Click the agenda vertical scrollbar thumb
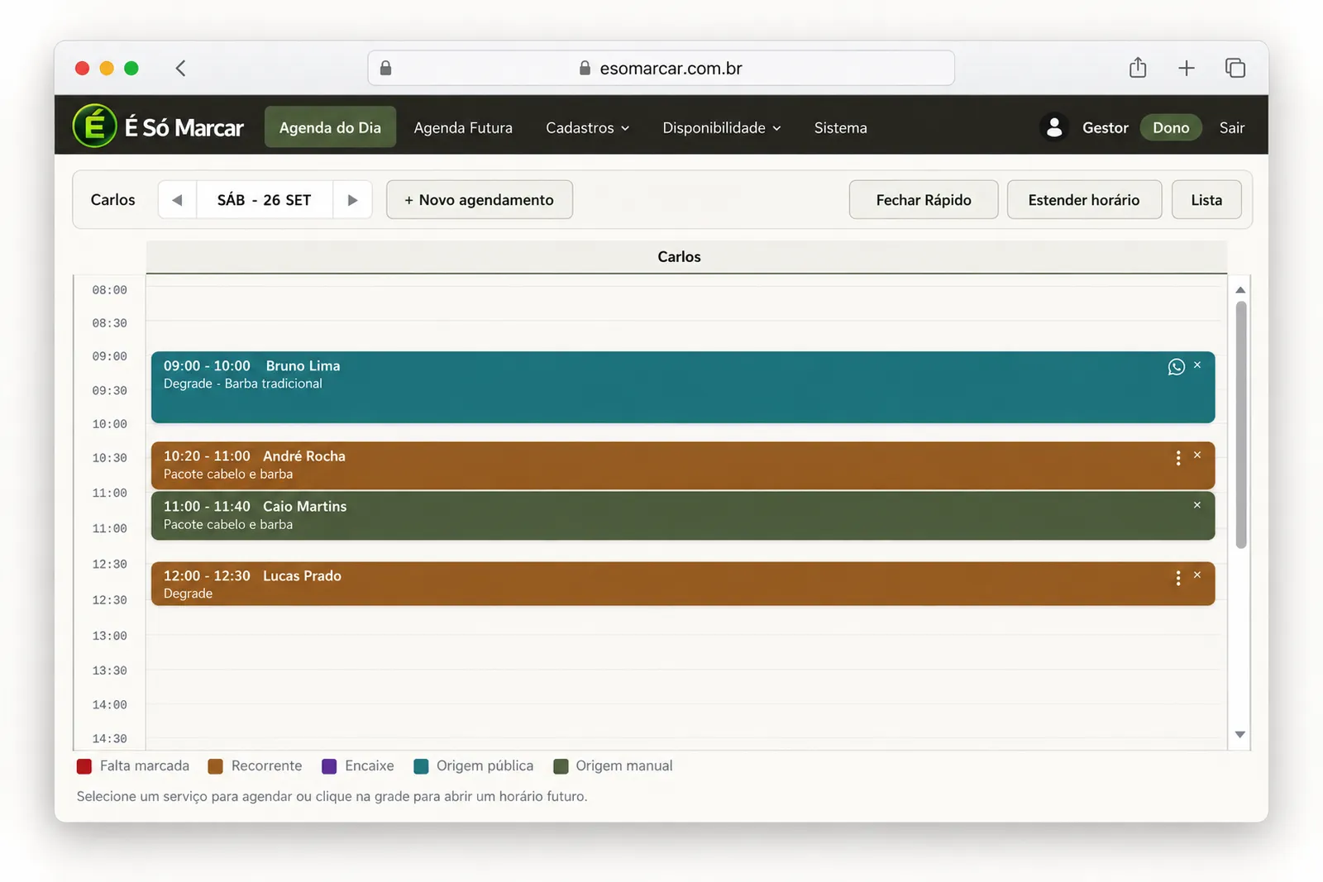 1240,425
